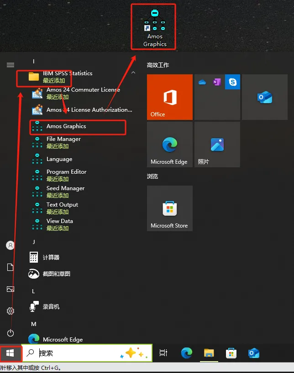Open the Microsoft Edge tile
This screenshot has height=373, width=294.
170,145
